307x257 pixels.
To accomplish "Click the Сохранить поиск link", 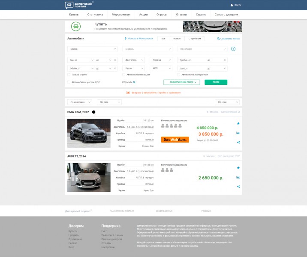I will pos(230,39).
